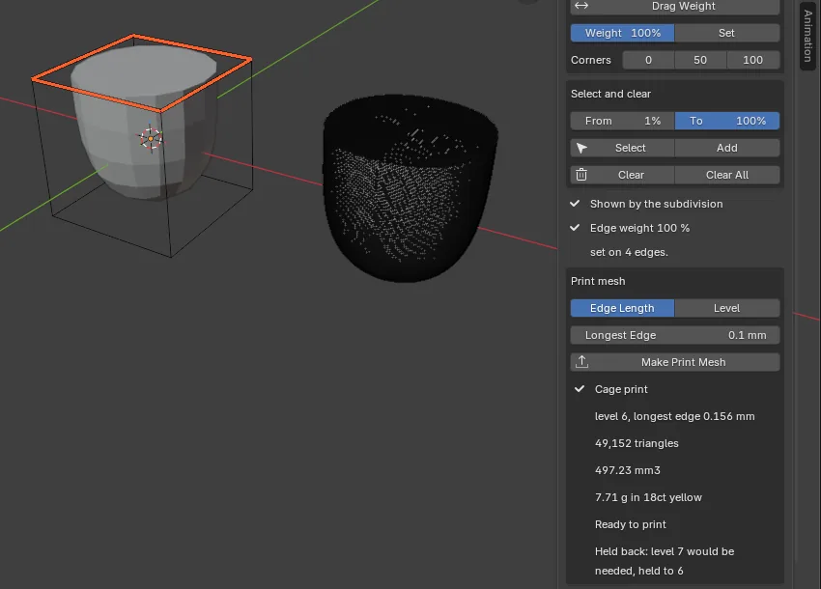This screenshot has width=821, height=589.
Task: Click the checkmark beside Shown by the subdivision
Action: tap(575, 203)
